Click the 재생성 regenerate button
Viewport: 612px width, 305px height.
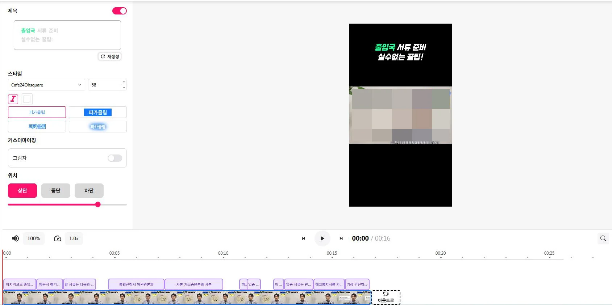tap(110, 56)
